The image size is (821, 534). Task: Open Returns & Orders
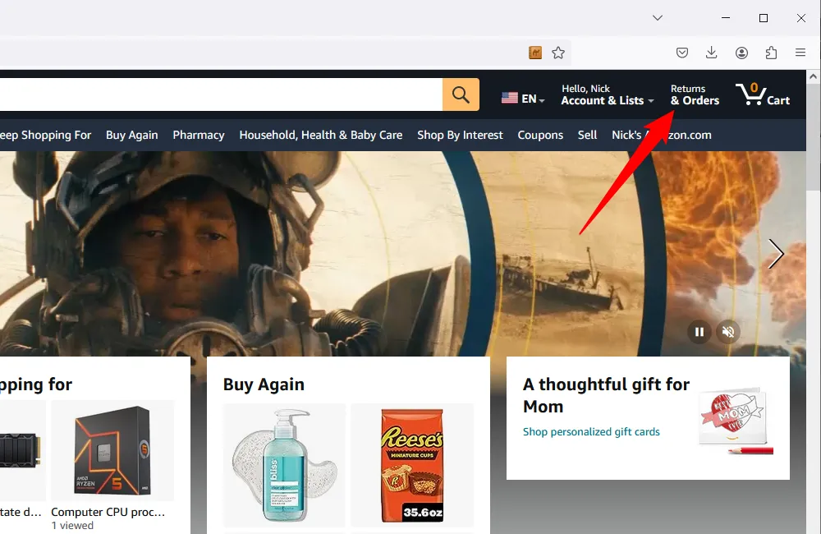coord(695,94)
